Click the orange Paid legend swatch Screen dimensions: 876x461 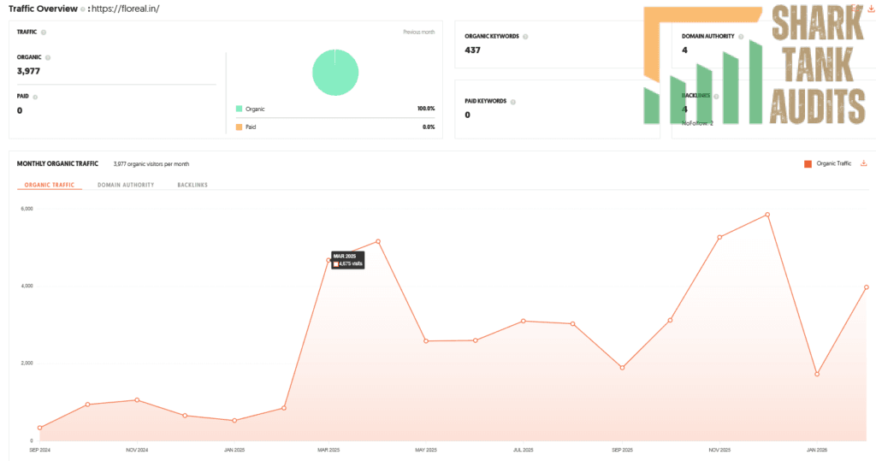tap(240, 127)
